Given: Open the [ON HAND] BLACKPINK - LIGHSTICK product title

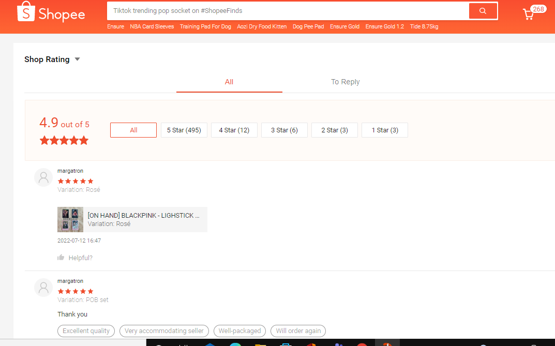Looking at the screenshot, I should 143,216.
